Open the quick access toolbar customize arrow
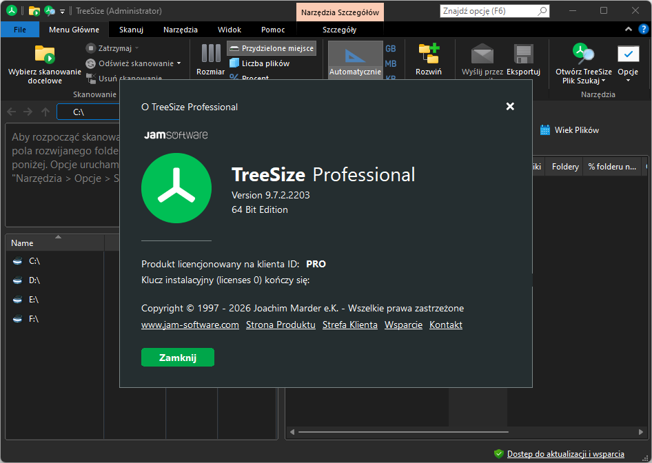This screenshot has height=463, width=652. pyautogui.click(x=62, y=11)
